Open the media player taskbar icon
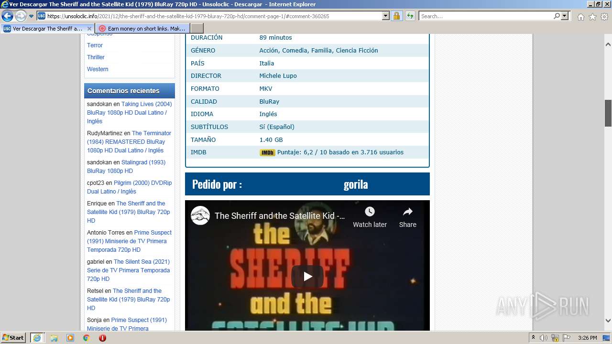Image resolution: width=612 pixels, height=344 pixels. (x=70, y=338)
